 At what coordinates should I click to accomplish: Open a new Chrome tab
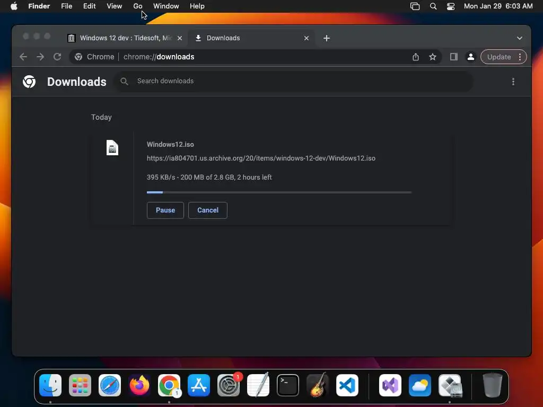click(x=327, y=38)
